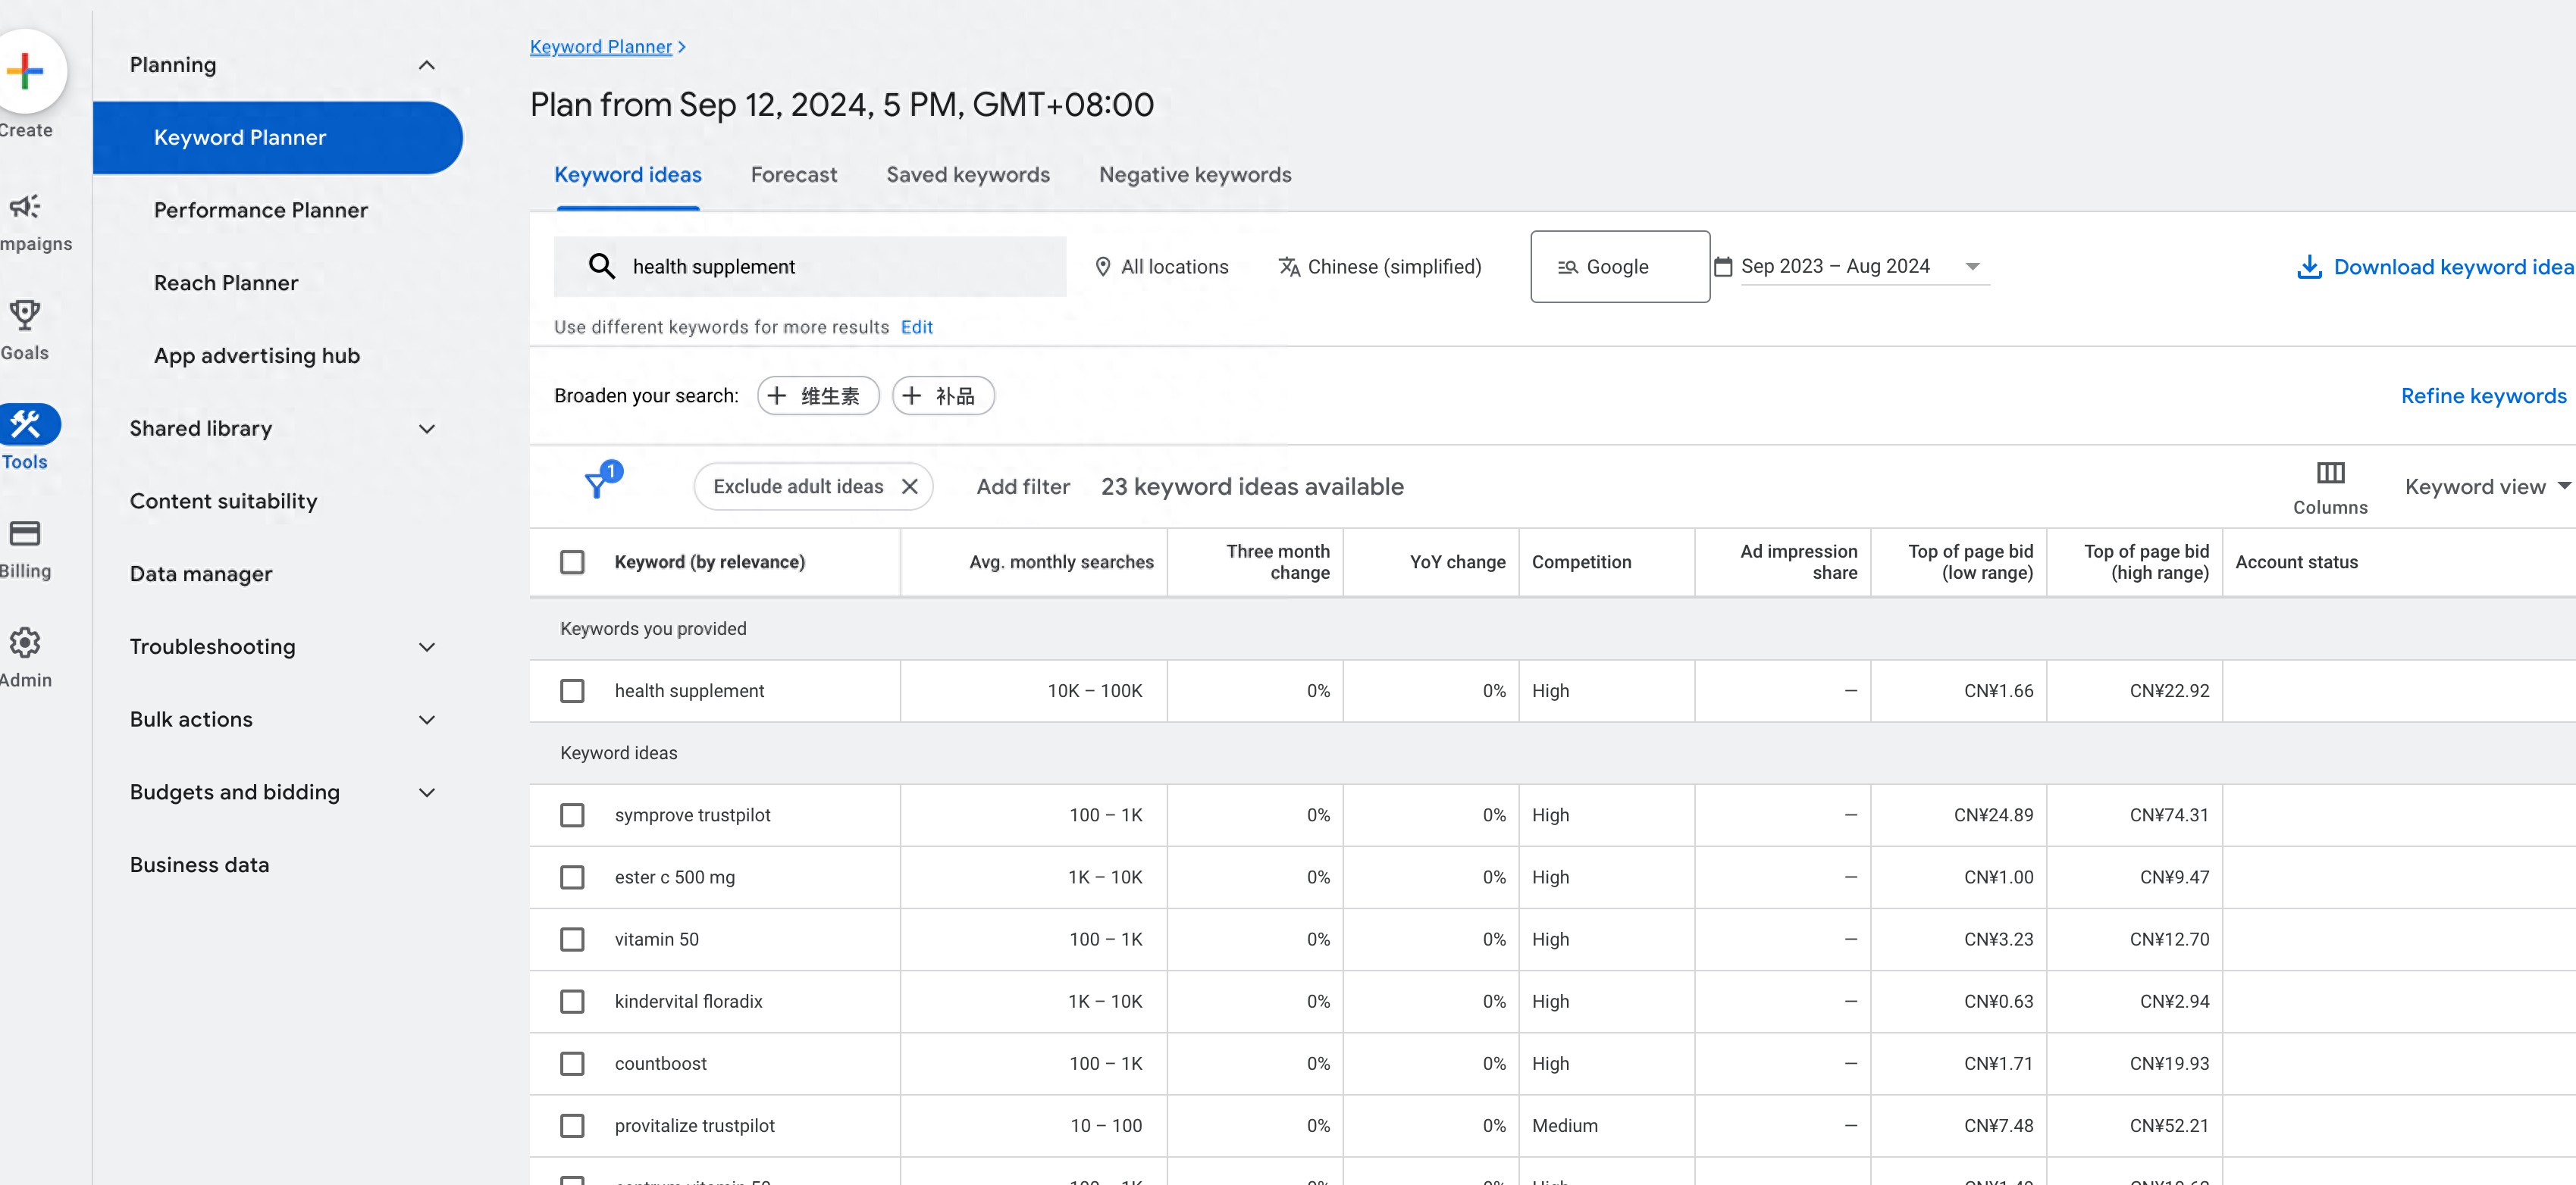Switch to the Forecast tab

click(794, 175)
